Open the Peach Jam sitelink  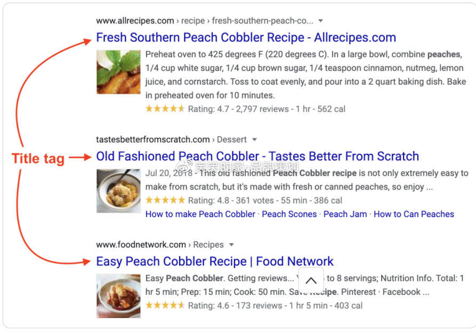(345, 214)
